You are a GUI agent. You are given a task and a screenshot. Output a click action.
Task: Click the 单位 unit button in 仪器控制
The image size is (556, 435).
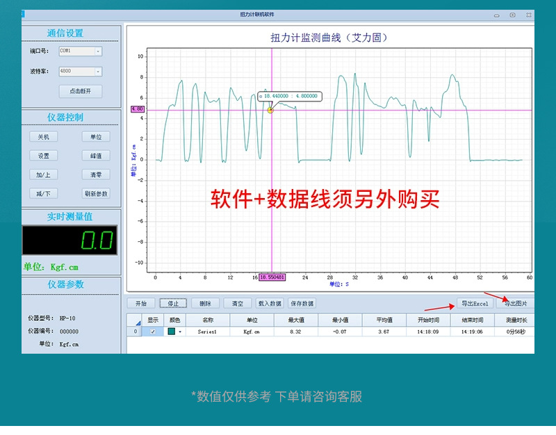pyautogui.click(x=96, y=137)
